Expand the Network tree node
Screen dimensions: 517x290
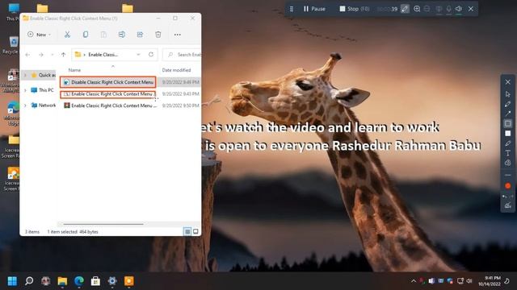point(25,106)
